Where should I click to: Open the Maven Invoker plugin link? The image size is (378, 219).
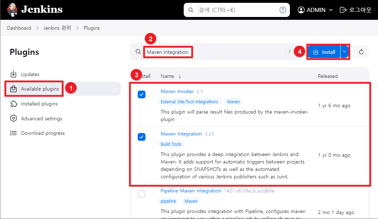177,91
